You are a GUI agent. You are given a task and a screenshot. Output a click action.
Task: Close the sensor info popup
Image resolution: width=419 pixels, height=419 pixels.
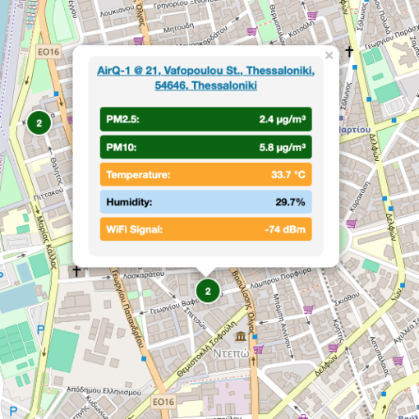(329, 56)
